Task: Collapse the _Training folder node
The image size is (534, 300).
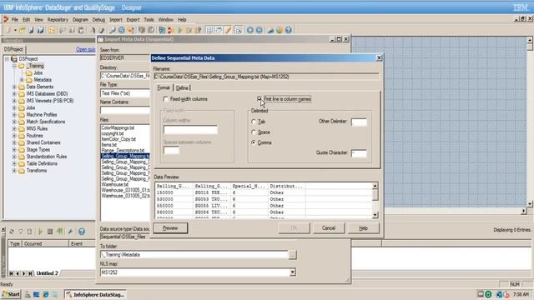Action: 14,66
